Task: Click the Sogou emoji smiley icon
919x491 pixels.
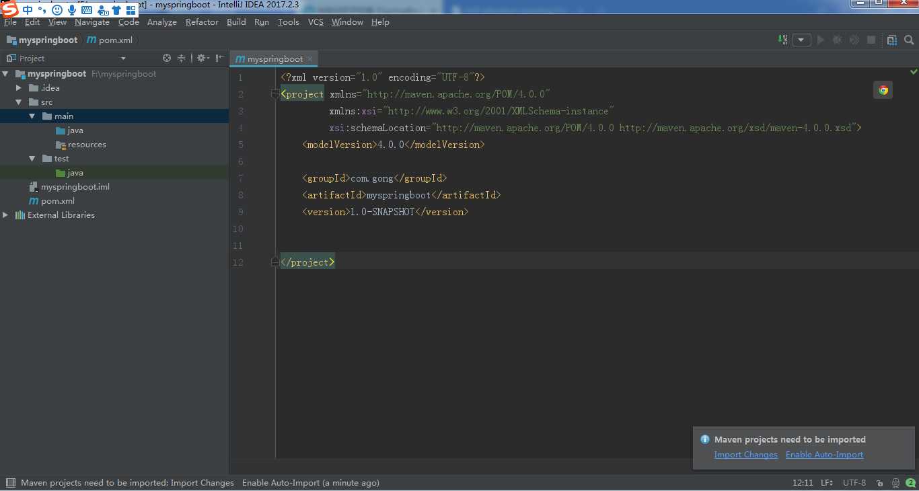Action: coord(57,9)
